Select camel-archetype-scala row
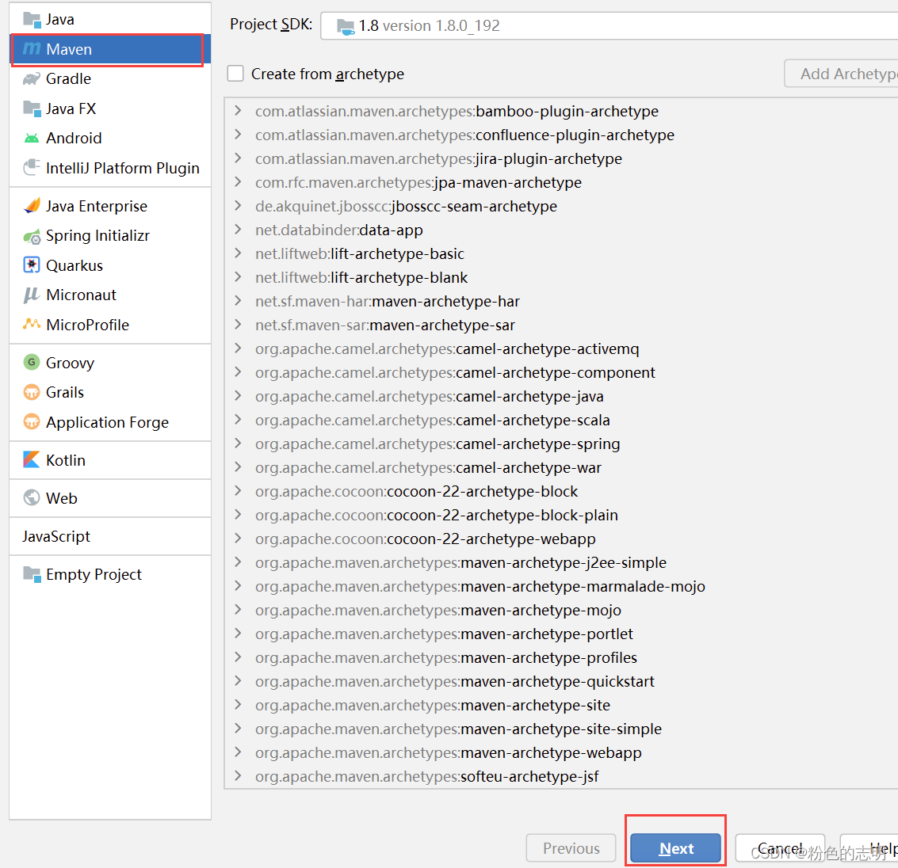 tap(561, 420)
